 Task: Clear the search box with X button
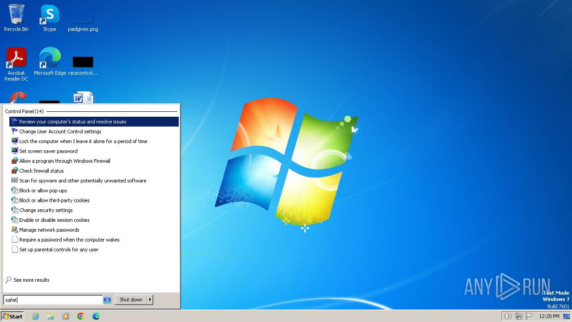[x=107, y=300]
